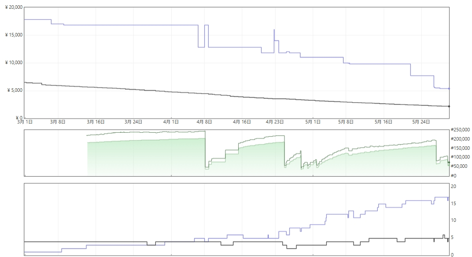Click the ¥ 15,000 price axis label

point(14,35)
